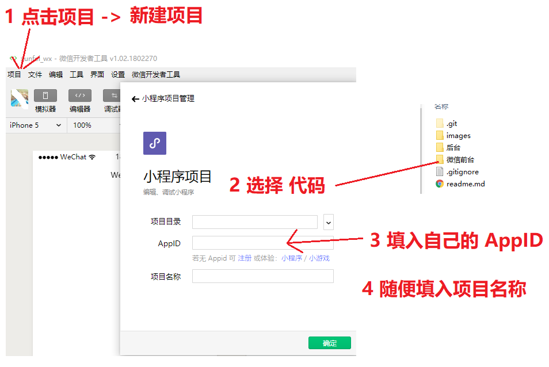Click the user avatar thumbnail
This screenshot has height=367, width=549.
pos(19,98)
